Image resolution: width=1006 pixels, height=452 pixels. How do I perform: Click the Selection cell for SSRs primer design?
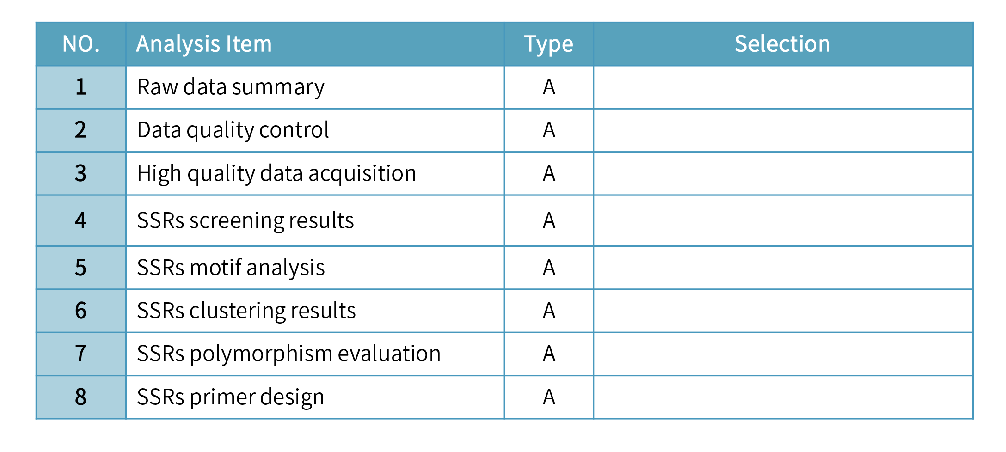tap(782, 397)
